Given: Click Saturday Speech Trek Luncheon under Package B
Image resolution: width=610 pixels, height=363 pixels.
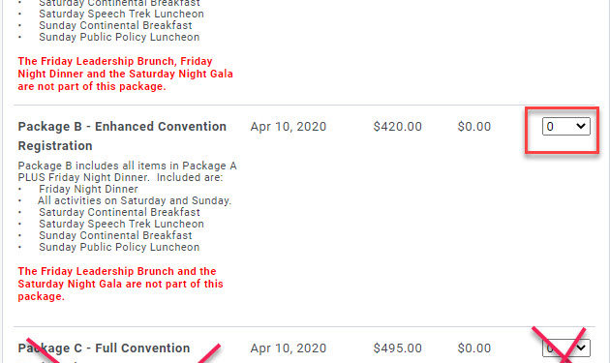Looking at the screenshot, I should pos(121,225).
